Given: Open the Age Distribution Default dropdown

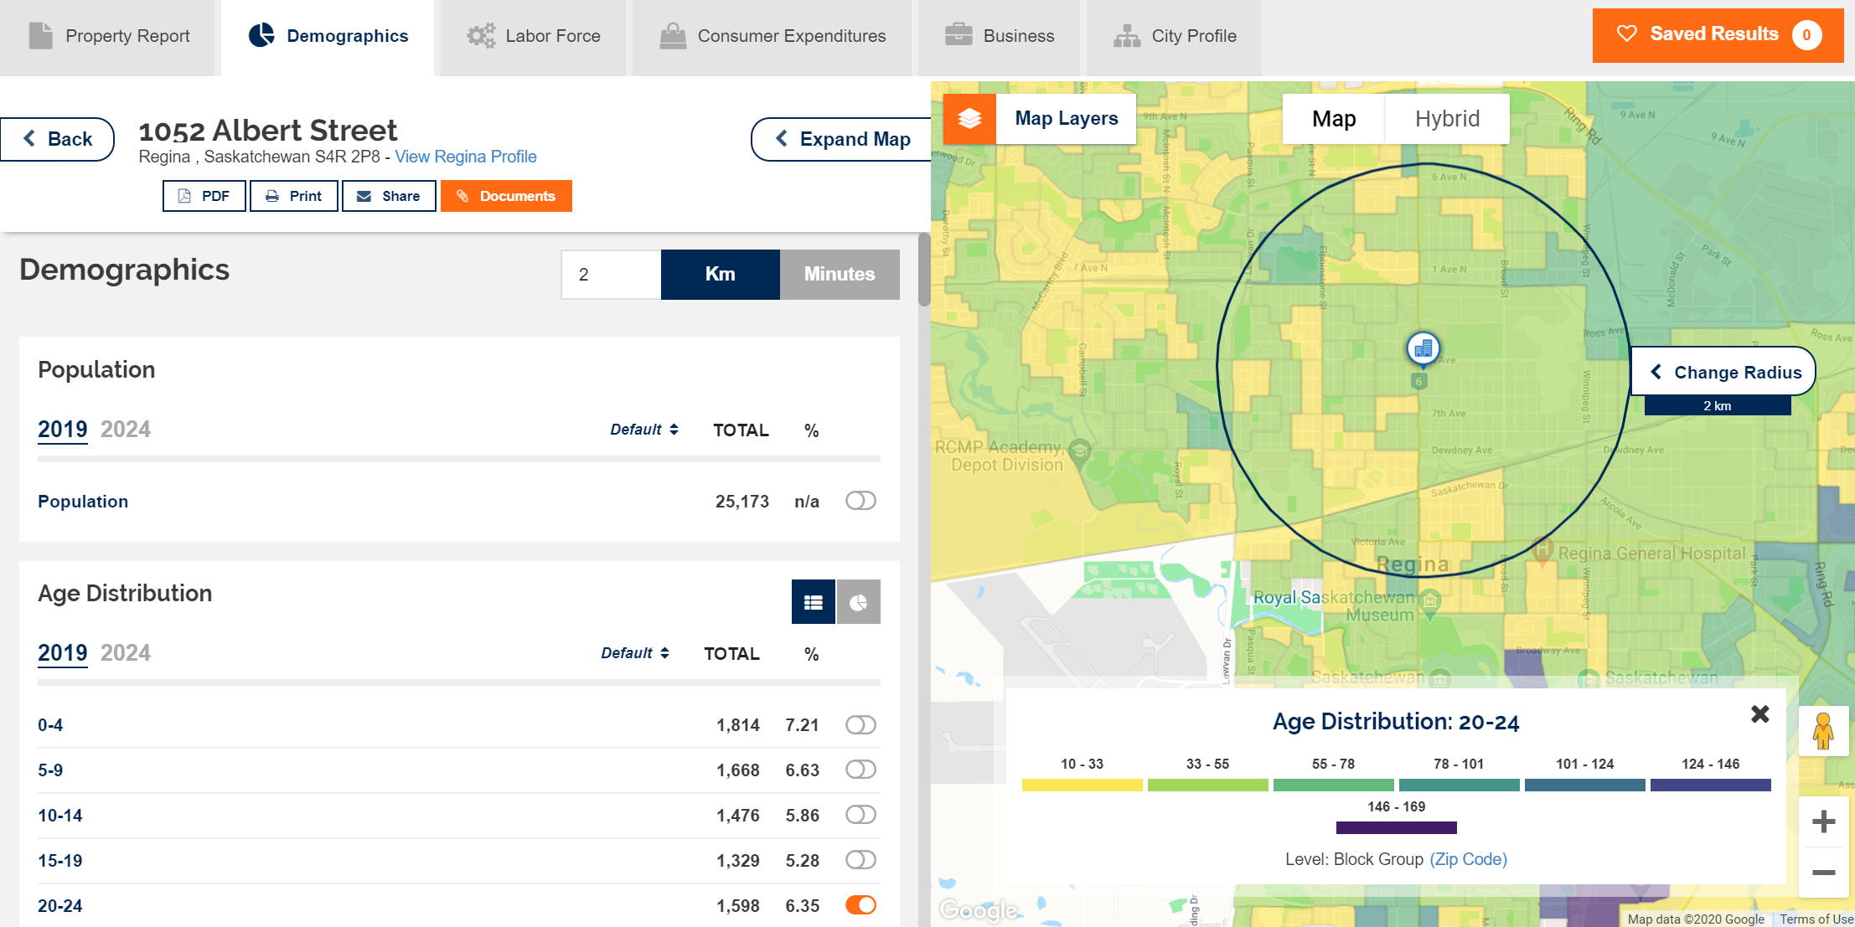Looking at the screenshot, I should pyautogui.click(x=634, y=653).
